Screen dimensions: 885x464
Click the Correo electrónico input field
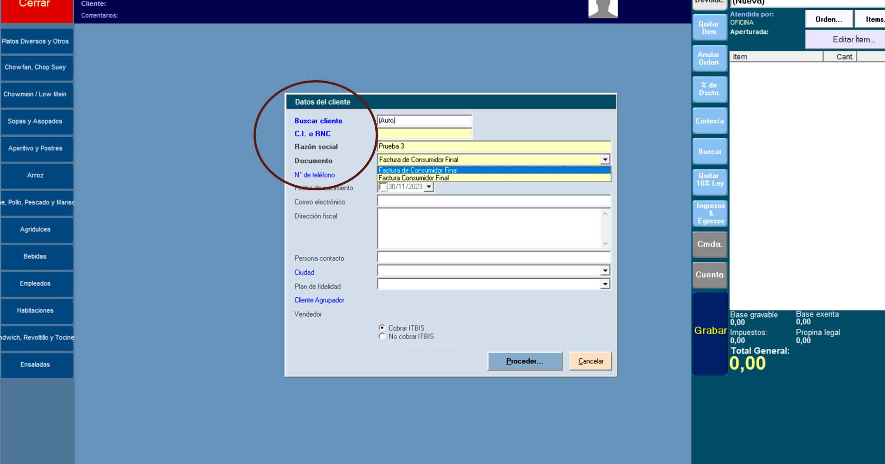pos(493,201)
